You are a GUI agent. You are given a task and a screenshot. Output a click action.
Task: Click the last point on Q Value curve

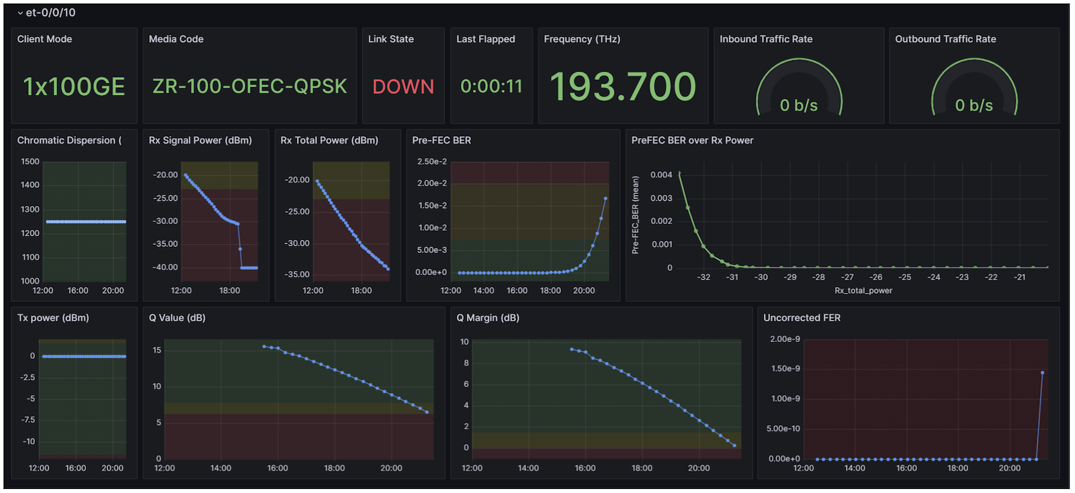[427, 413]
